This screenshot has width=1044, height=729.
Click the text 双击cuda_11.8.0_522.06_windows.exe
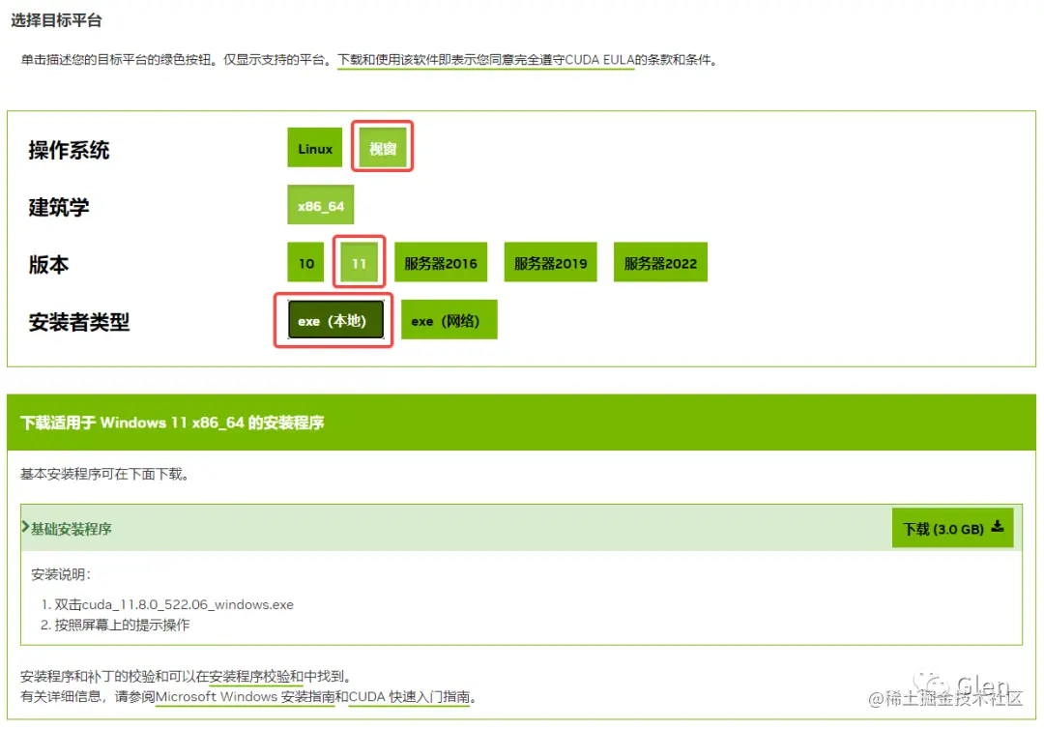174,604
